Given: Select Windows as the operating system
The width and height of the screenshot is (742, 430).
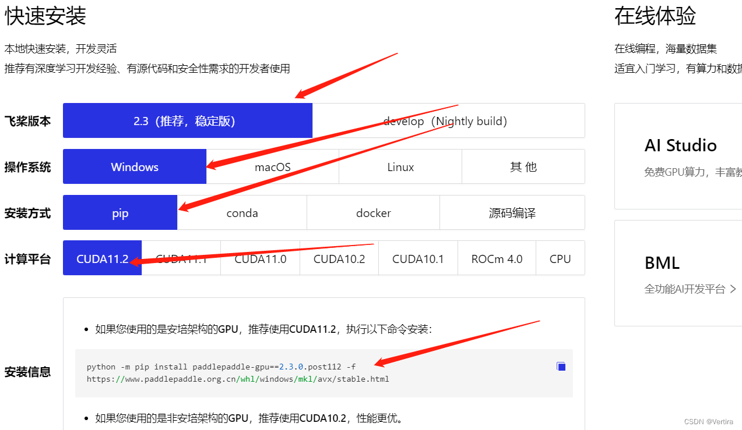Looking at the screenshot, I should tap(134, 166).
